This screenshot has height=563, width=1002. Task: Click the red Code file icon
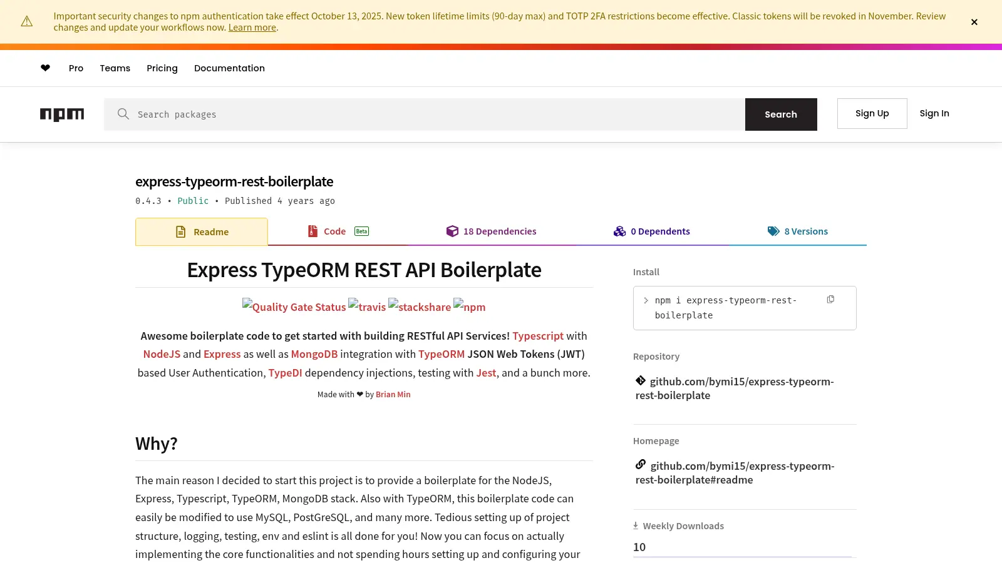(x=312, y=231)
